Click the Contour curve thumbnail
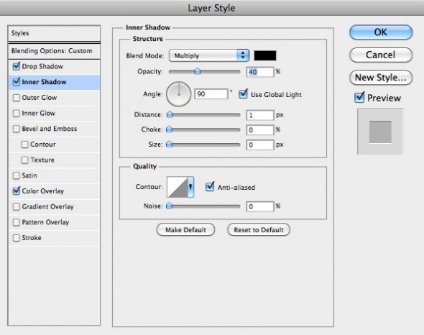This screenshot has width=424, height=335. [178, 187]
